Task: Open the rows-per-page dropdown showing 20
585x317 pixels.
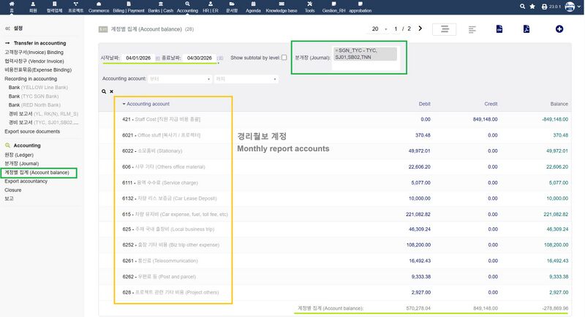Action: (379, 28)
